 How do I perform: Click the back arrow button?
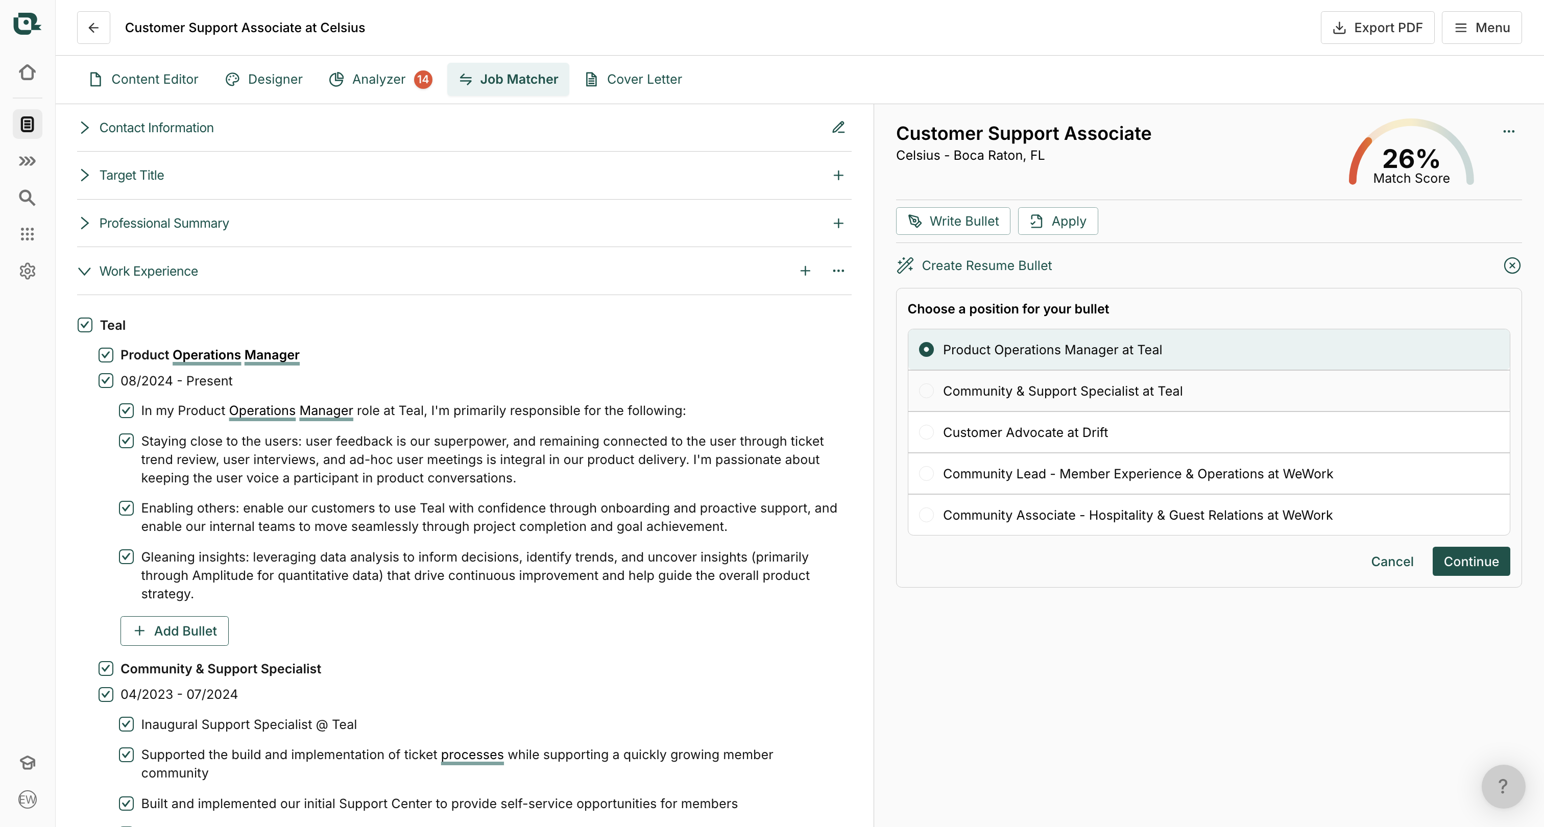pyautogui.click(x=93, y=28)
